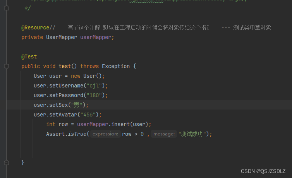Viewport: 292px width, 178px height.
Task: Click the void keyword
Action: (49, 66)
